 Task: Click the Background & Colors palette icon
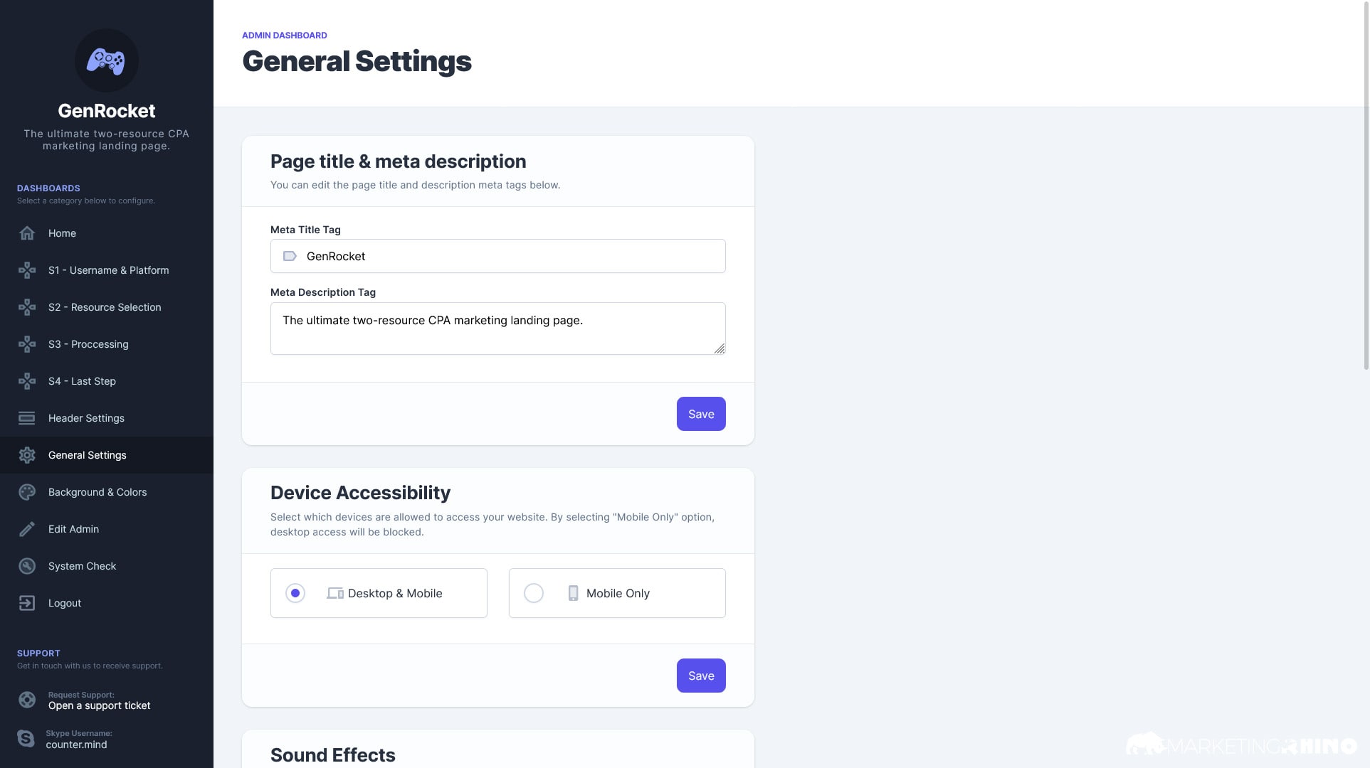[27, 492]
